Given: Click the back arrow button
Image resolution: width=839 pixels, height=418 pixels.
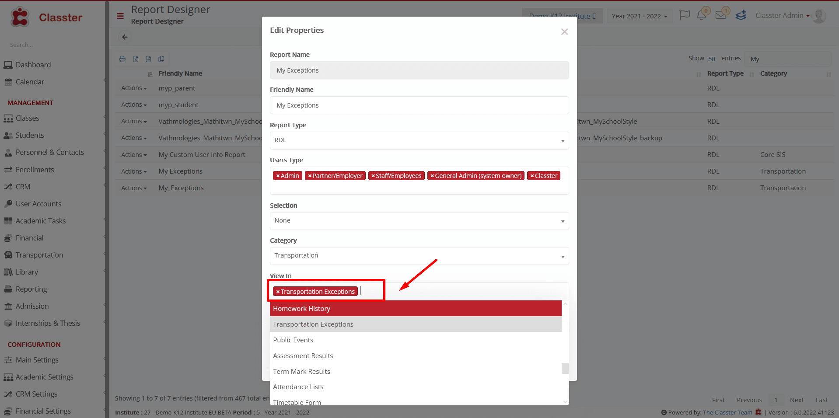Looking at the screenshot, I should pos(125,37).
